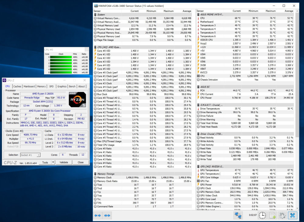This screenshot has height=222, width=304.
Task: Open the Tools dropdown arrow in CPU-Z
Action: (53, 162)
